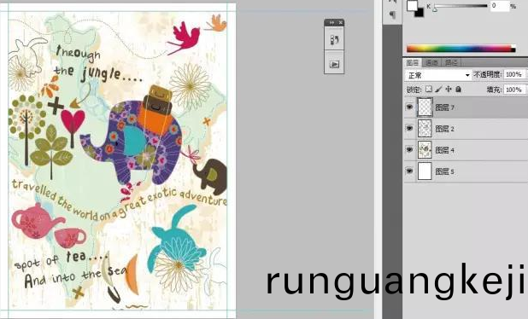Open the actions play icon in floating dock
Screen dimensions: 528x319
click(334, 64)
